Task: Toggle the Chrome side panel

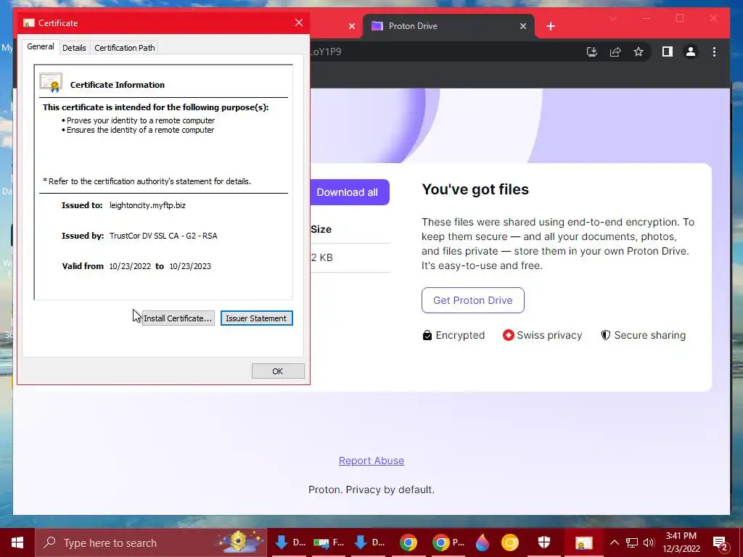Action: click(668, 51)
